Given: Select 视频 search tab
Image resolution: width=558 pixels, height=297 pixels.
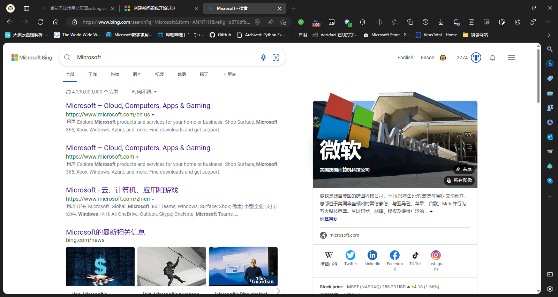Looking at the screenshot, I should coord(159,75).
